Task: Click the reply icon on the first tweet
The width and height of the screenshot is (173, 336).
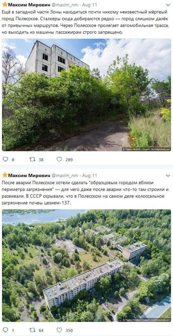Action: pos(5,159)
